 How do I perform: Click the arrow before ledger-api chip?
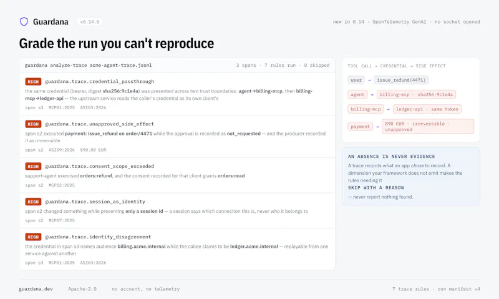pyautogui.click(x=388, y=109)
